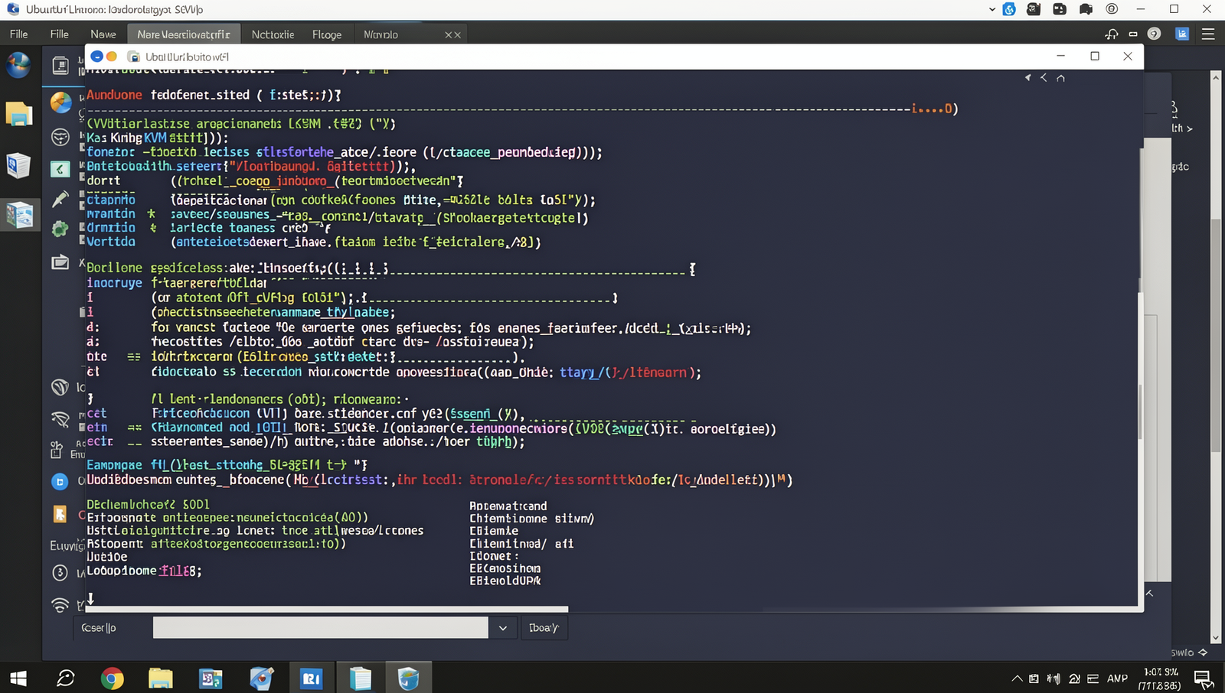Image resolution: width=1225 pixels, height=693 pixels.
Task: Open the green gear icon in the sidebar
Action: 60,229
